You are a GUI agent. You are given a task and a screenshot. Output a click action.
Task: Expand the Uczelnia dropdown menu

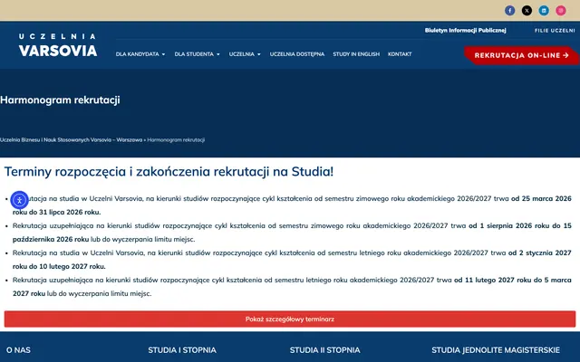click(245, 54)
